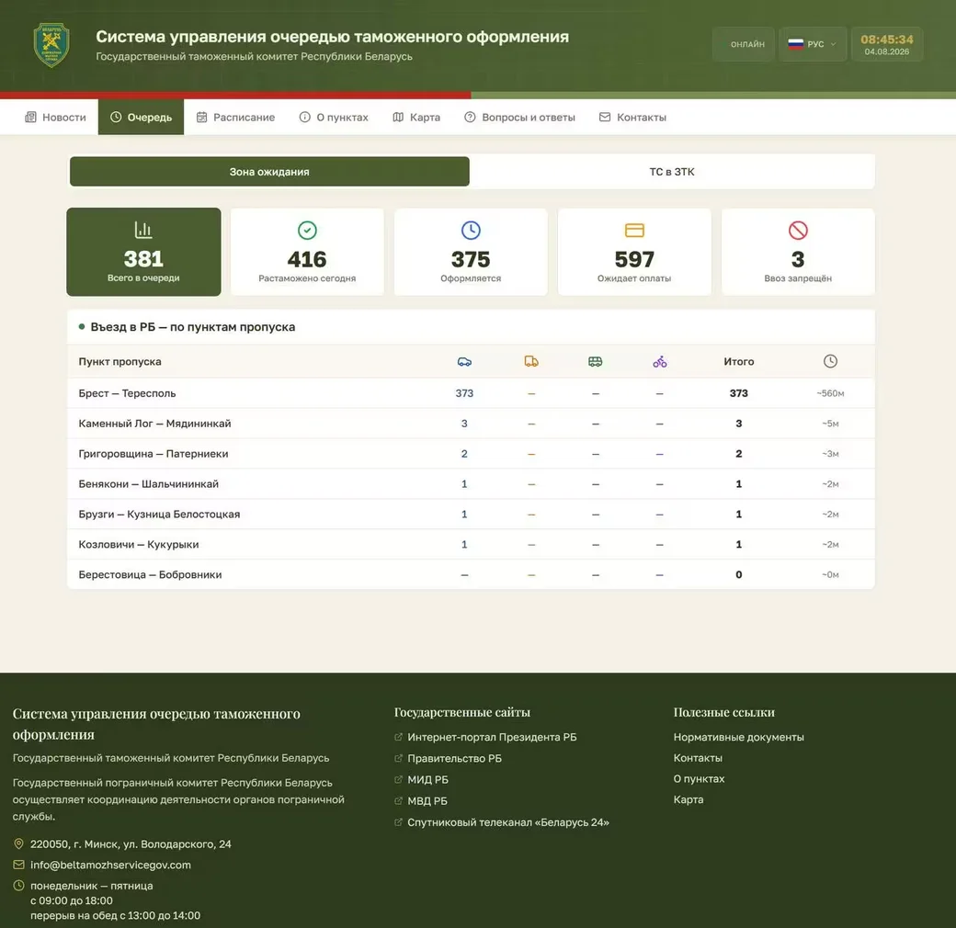This screenshot has width=956, height=928.
Task: Click the Пункт пропуска column header
Action: [120, 361]
